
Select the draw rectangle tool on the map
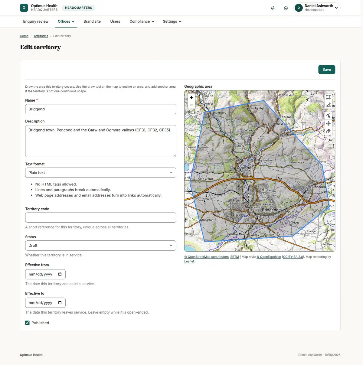328,97
